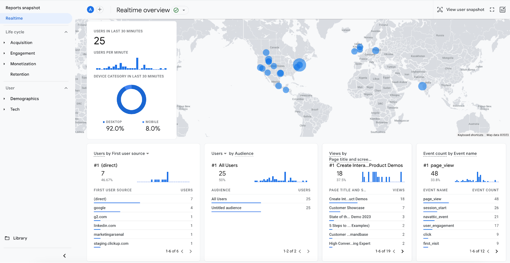This screenshot has height=263, width=510.
Task: Click the user_engagement event row
Action: pos(461,226)
